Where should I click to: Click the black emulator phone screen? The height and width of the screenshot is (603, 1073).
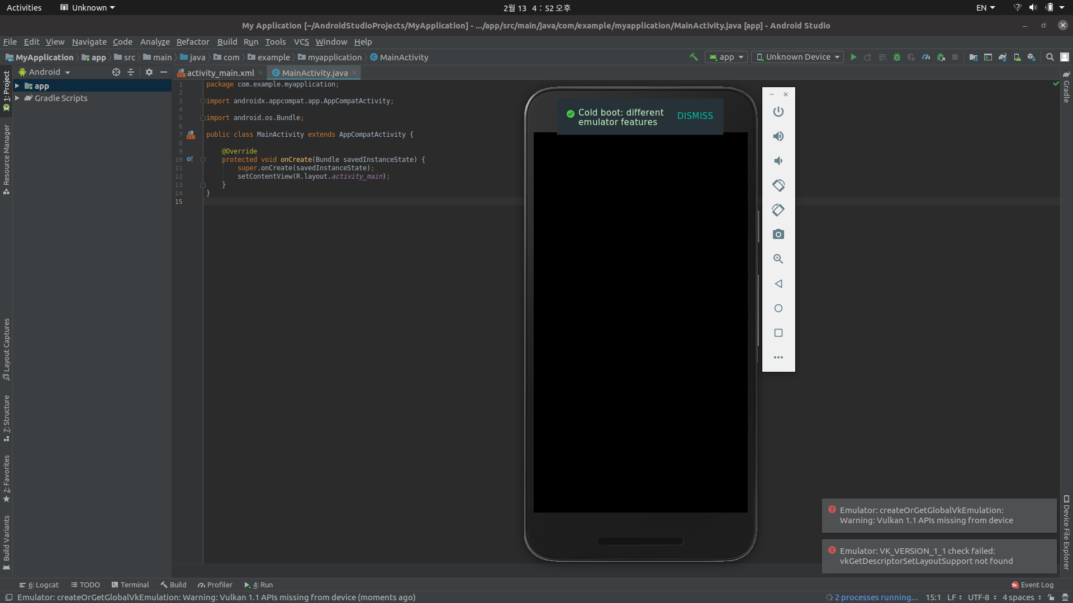pyautogui.click(x=640, y=322)
